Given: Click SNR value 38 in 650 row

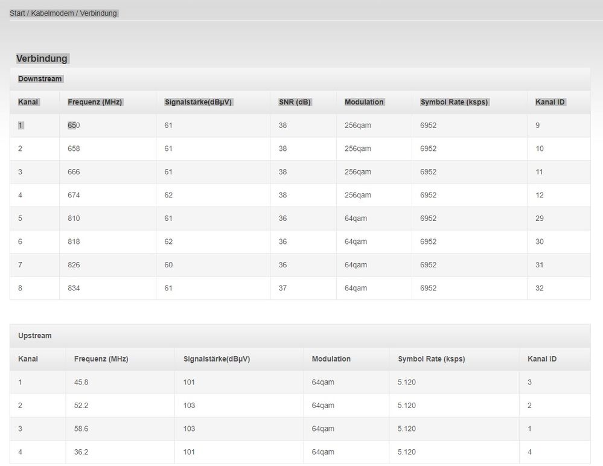Looking at the screenshot, I should tap(282, 126).
